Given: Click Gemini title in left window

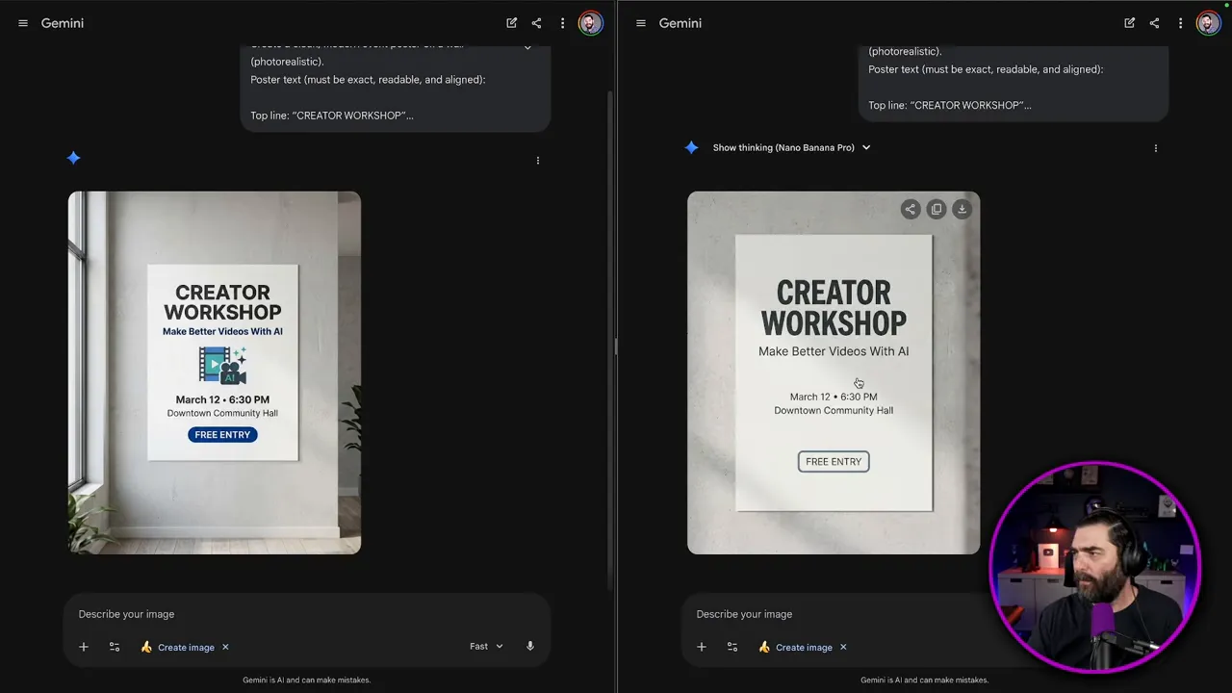Looking at the screenshot, I should pos(63,23).
